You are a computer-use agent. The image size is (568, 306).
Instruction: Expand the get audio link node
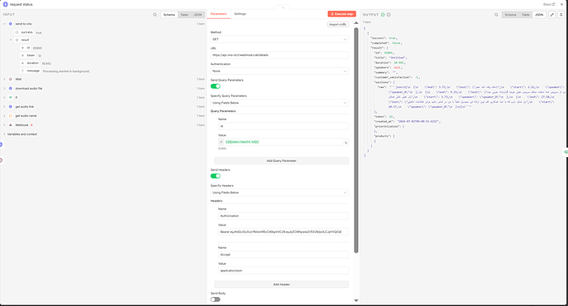4,107
